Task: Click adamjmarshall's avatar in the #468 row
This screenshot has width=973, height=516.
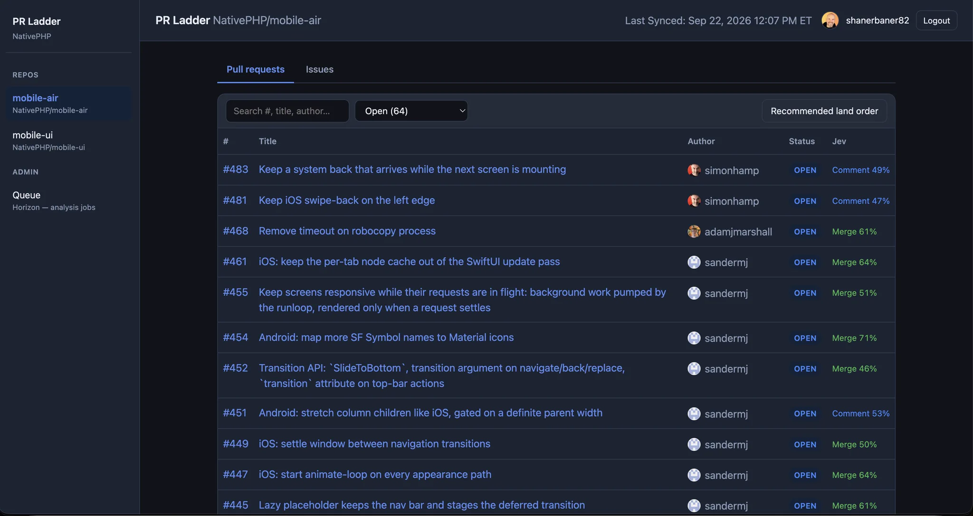Action: click(x=694, y=231)
